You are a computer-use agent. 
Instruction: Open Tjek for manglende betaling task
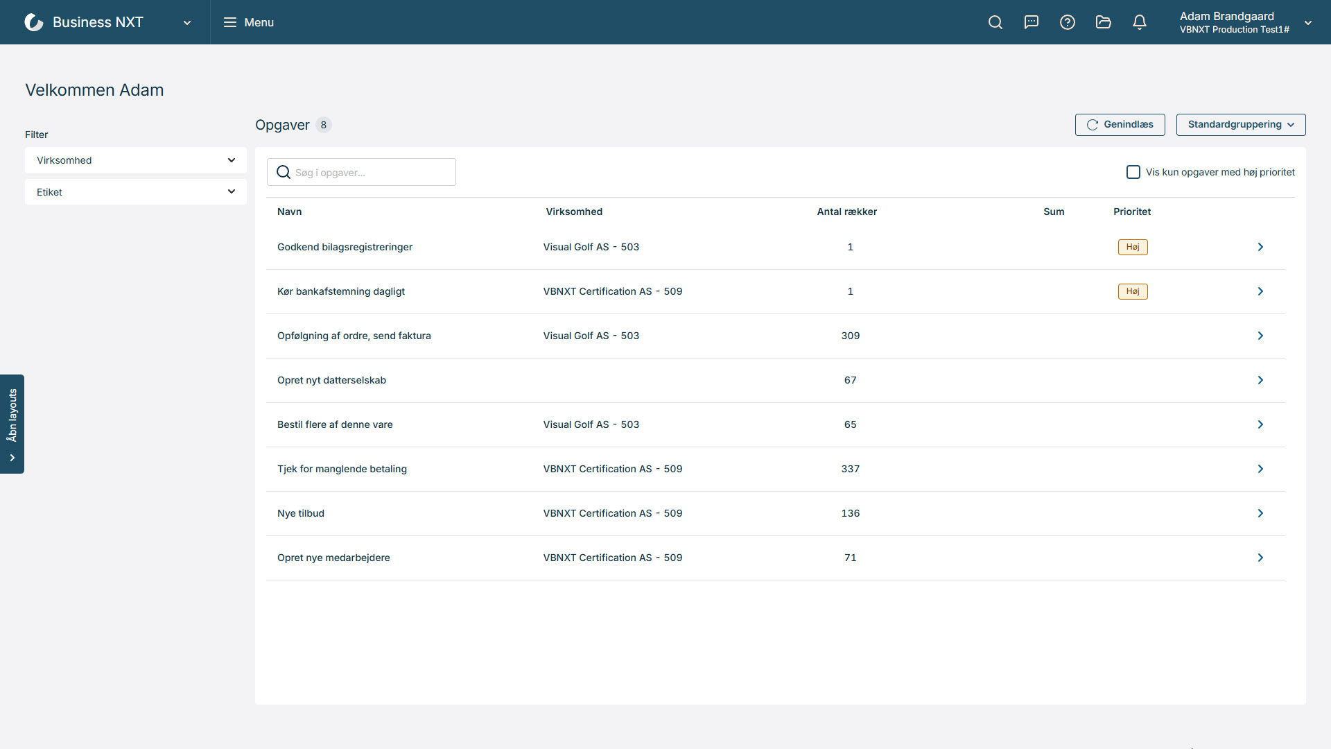pyautogui.click(x=342, y=469)
